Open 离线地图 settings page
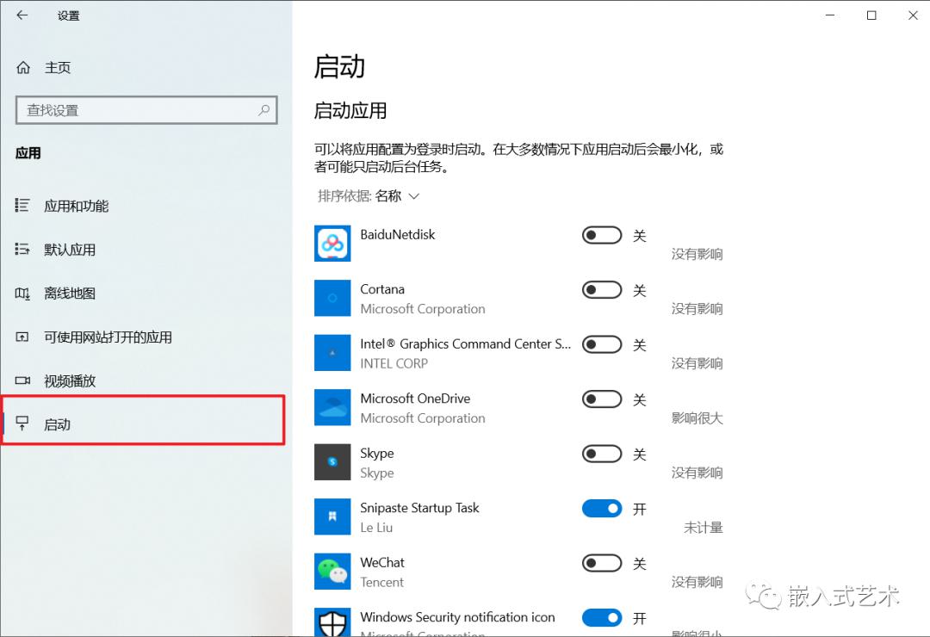930x637 pixels. tap(70, 294)
